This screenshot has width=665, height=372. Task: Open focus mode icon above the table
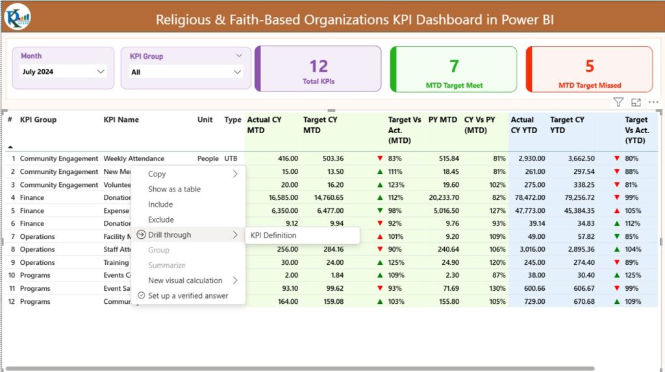tap(636, 102)
